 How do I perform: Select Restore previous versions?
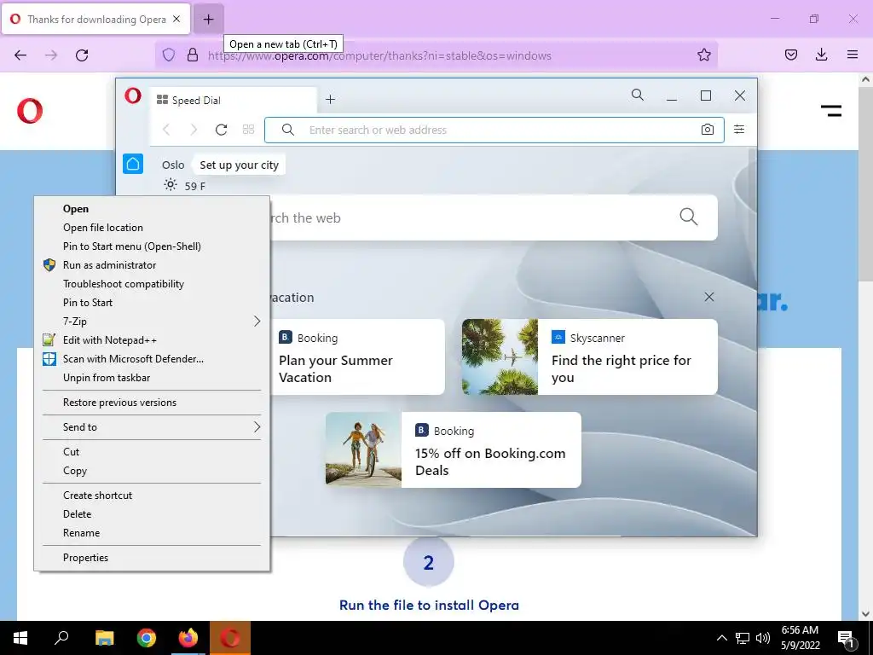[152, 403]
